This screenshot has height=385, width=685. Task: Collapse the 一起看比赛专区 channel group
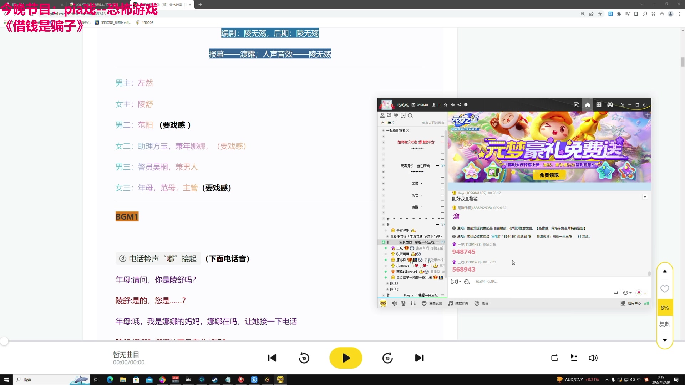coord(384,130)
